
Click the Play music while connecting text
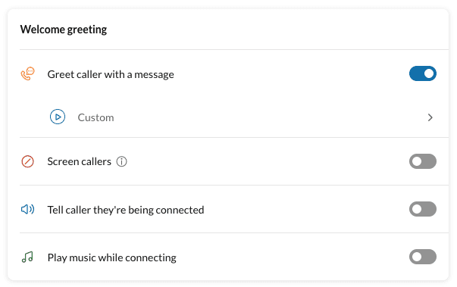pyautogui.click(x=112, y=257)
